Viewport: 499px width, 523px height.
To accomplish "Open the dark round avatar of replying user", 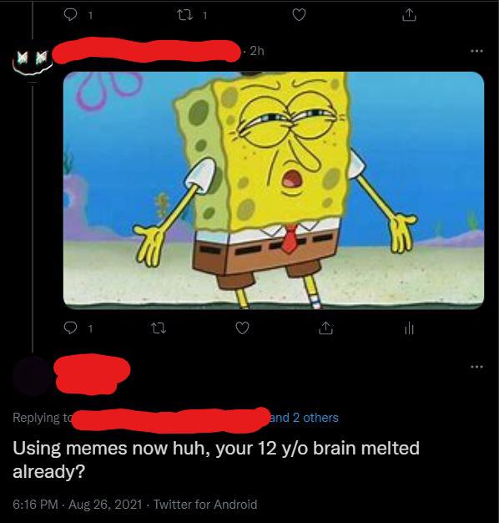I will [x=33, y=376].
